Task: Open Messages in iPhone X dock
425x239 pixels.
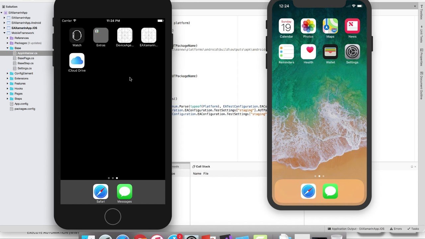Action: [x=330, y=191]
